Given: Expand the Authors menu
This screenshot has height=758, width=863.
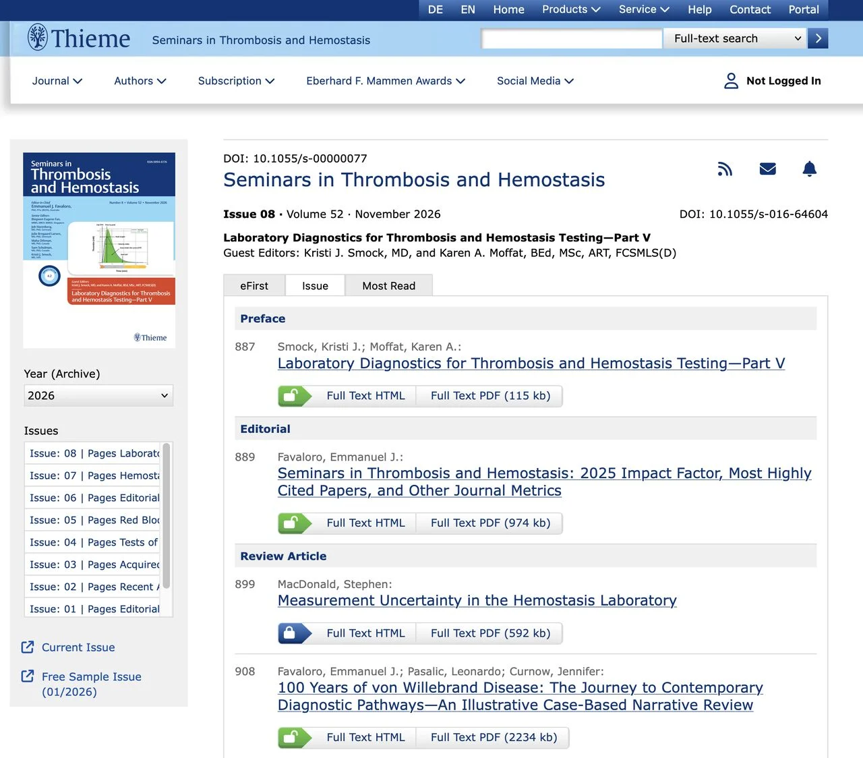Looking at the screenshot, I should tap(140, 81).
